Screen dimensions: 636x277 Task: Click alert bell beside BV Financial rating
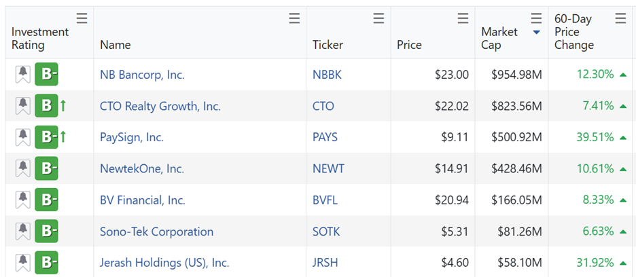[x=23, y=200]
